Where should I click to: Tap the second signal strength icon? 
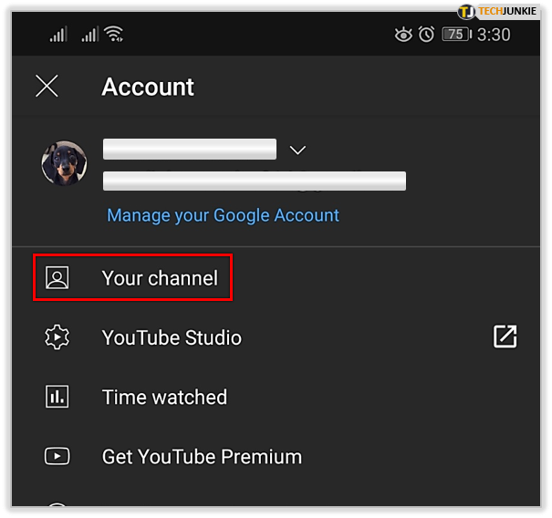point(90,34)
